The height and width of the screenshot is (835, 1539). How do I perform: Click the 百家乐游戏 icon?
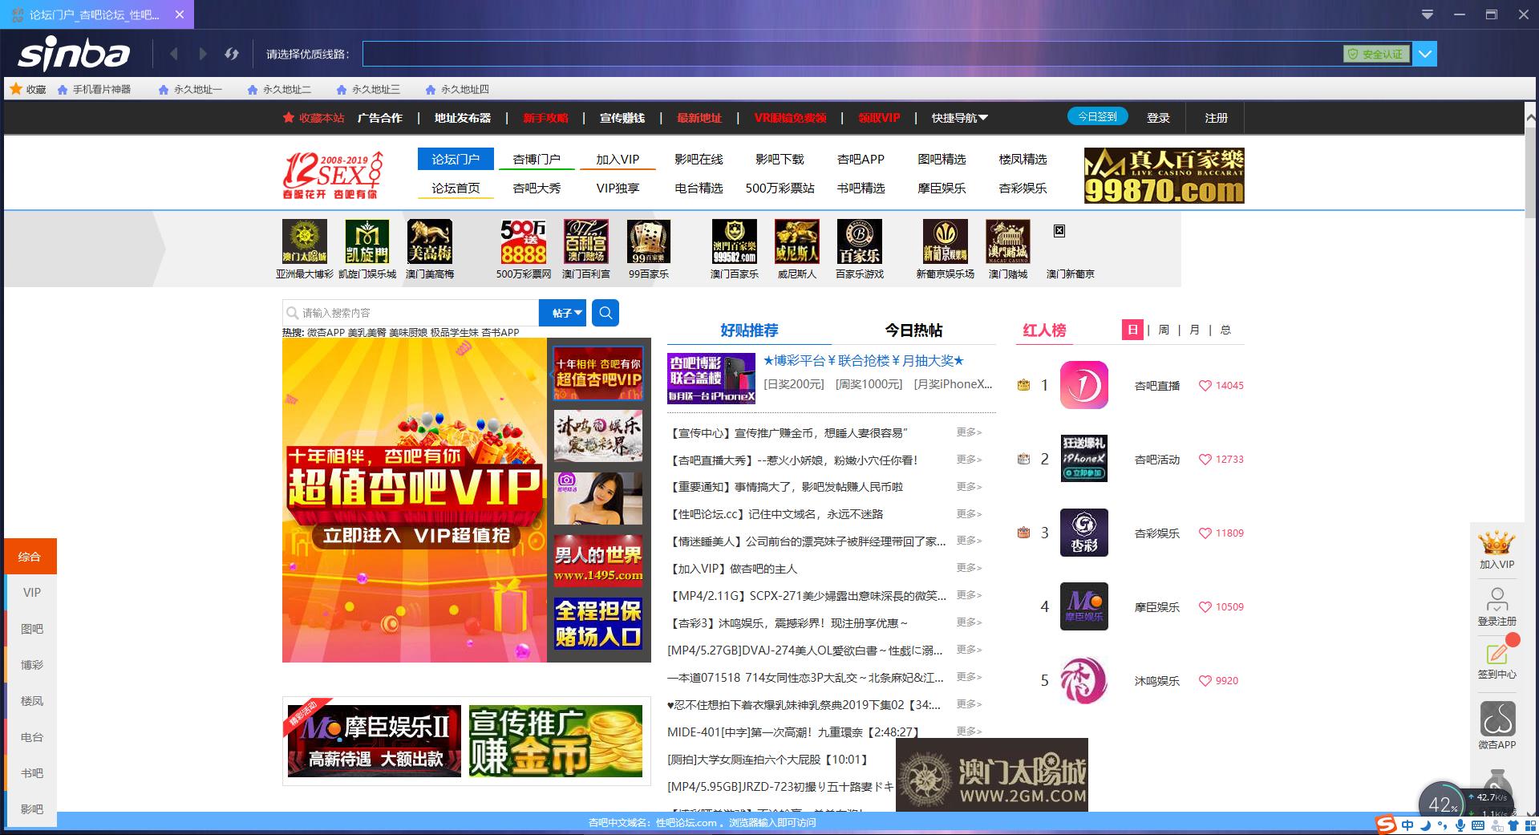860,241
